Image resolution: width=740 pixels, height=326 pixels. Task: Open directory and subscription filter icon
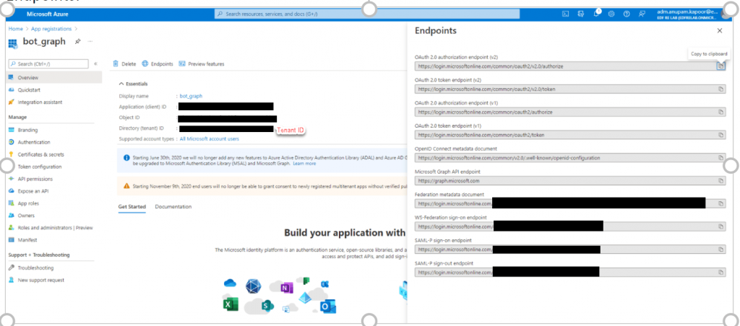pyautogui.click(x=581, y=14)
